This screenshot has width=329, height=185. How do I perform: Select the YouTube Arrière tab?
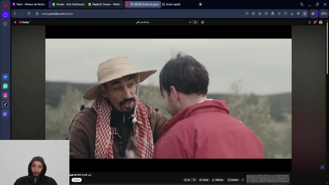[x=143, y=4]
